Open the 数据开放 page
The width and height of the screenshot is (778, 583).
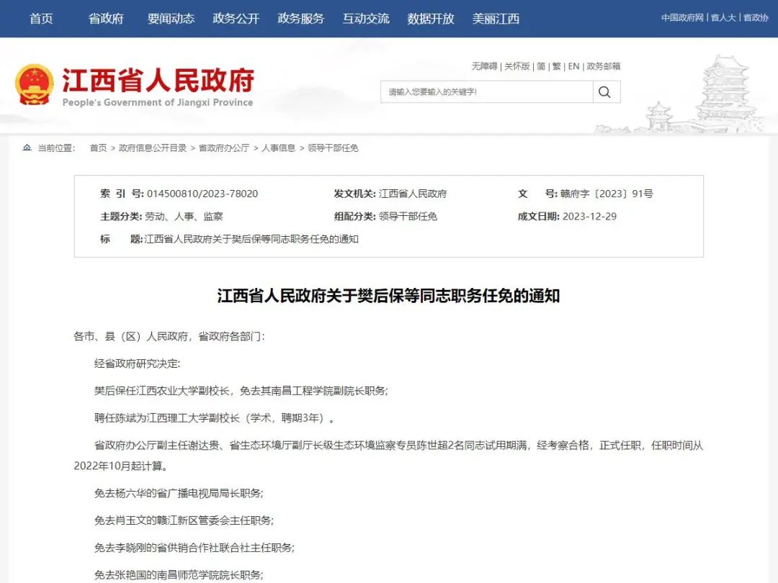[x=430, y=19]
